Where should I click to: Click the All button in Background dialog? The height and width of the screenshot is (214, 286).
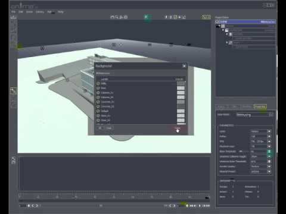coord(100,128)
